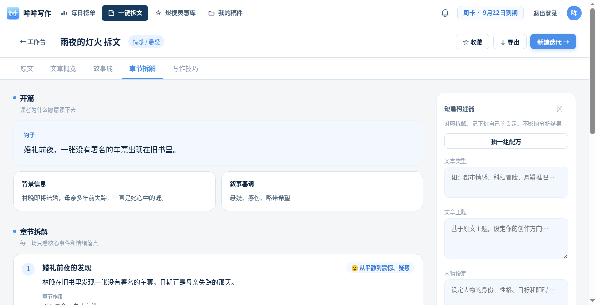Image resolution: width=596 pixels, height=305 pixels.
Task: Switch to the 文章概览 tab
Action: (x=63, y=68)
